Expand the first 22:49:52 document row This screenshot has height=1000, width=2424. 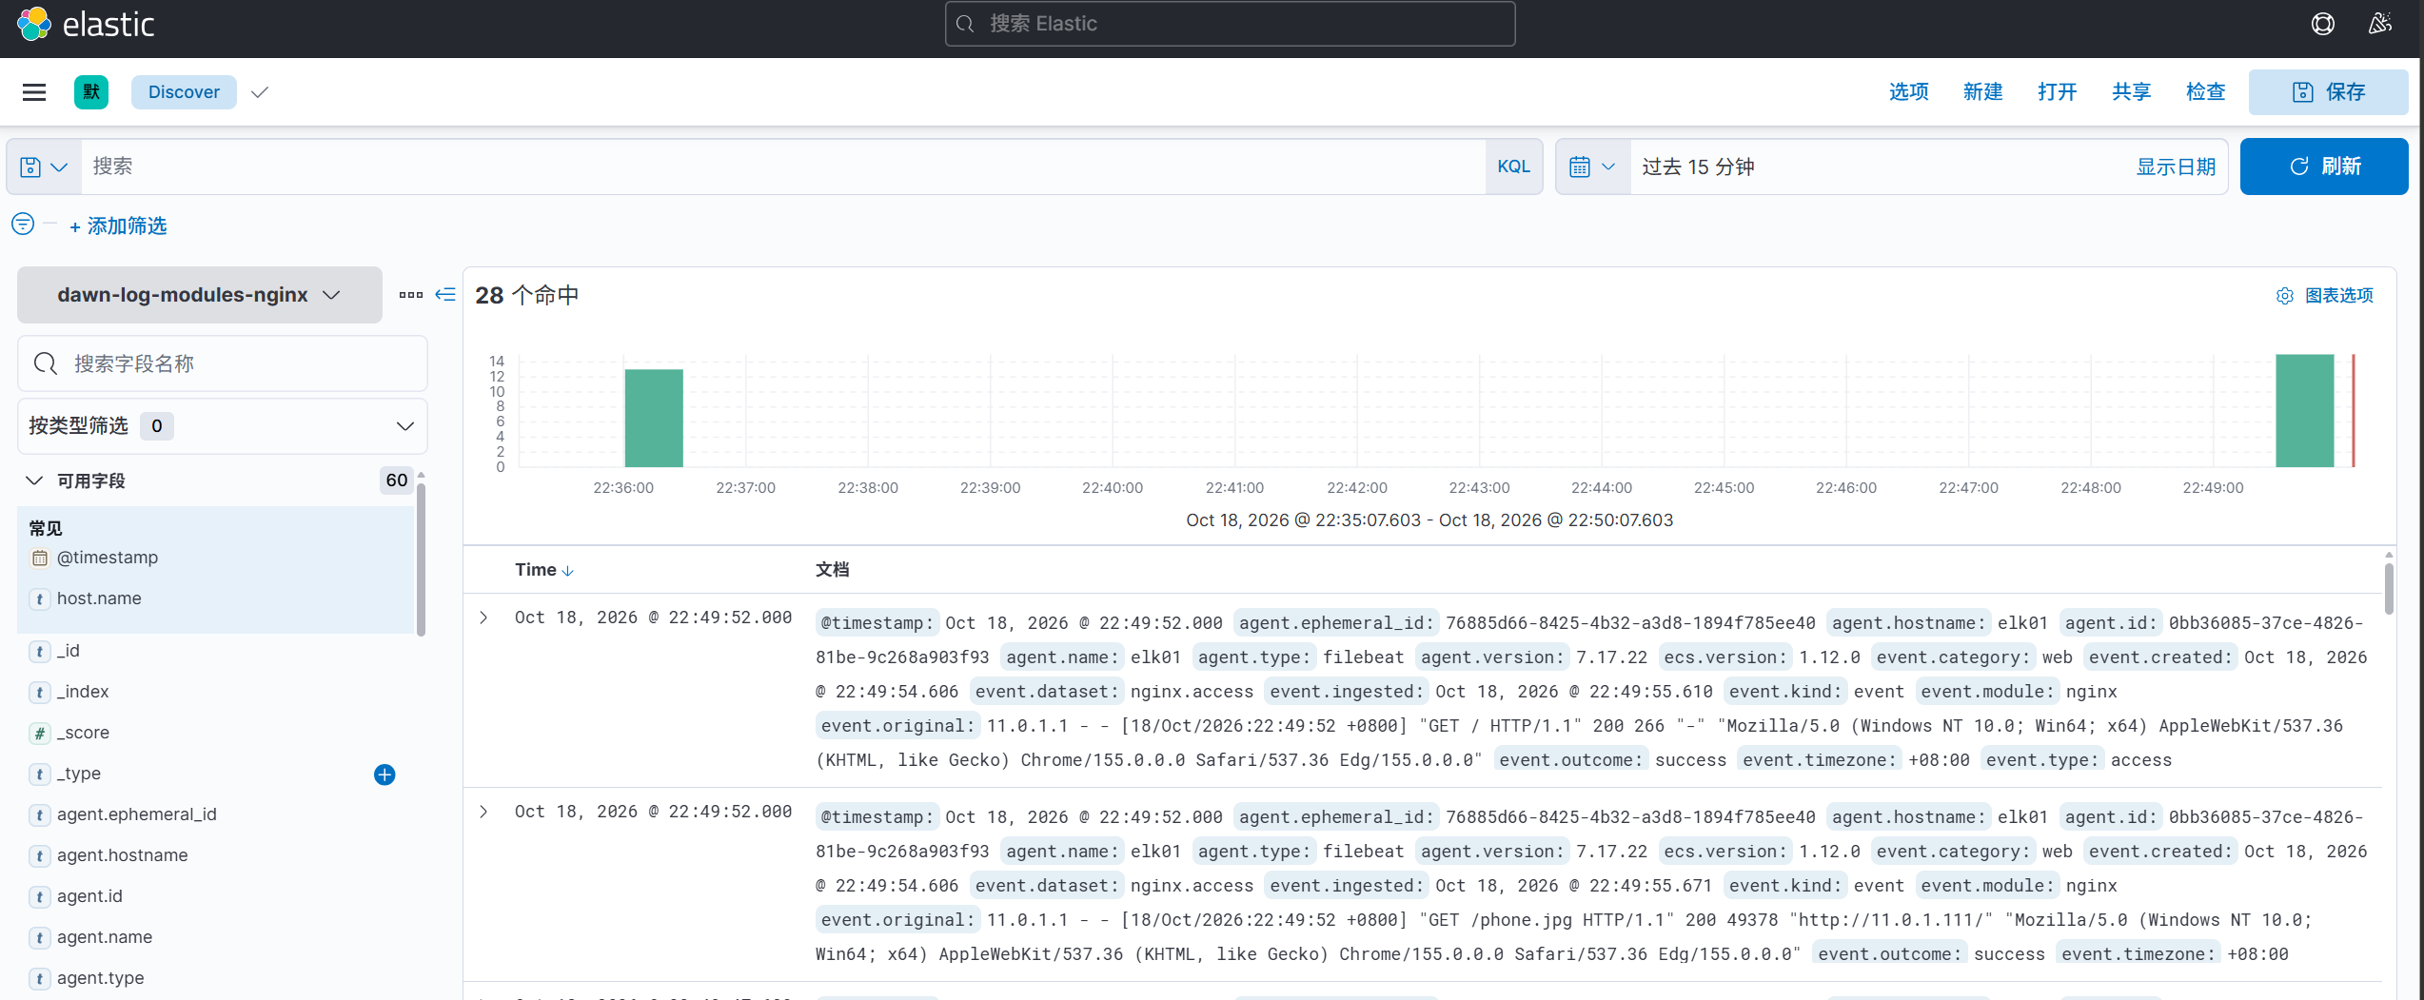coord(483,618)
